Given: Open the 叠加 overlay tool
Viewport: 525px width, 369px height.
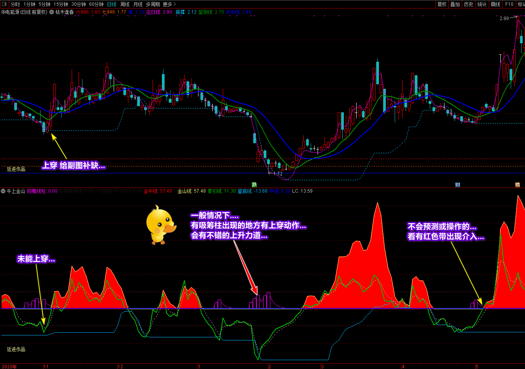Looking at the screenshot, I should (x=455, y=4).
